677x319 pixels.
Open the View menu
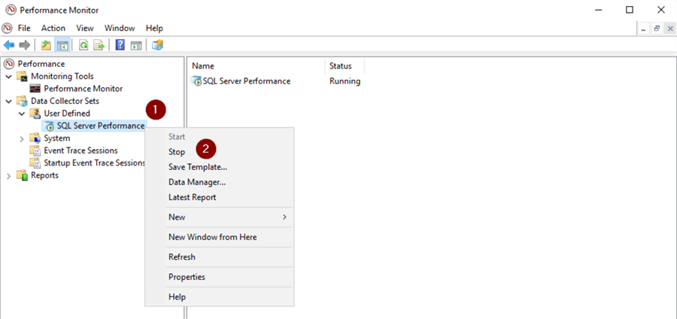point(85,28)
